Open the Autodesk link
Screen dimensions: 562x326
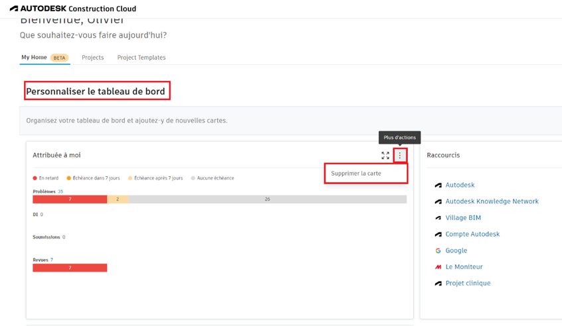point(460,185)
